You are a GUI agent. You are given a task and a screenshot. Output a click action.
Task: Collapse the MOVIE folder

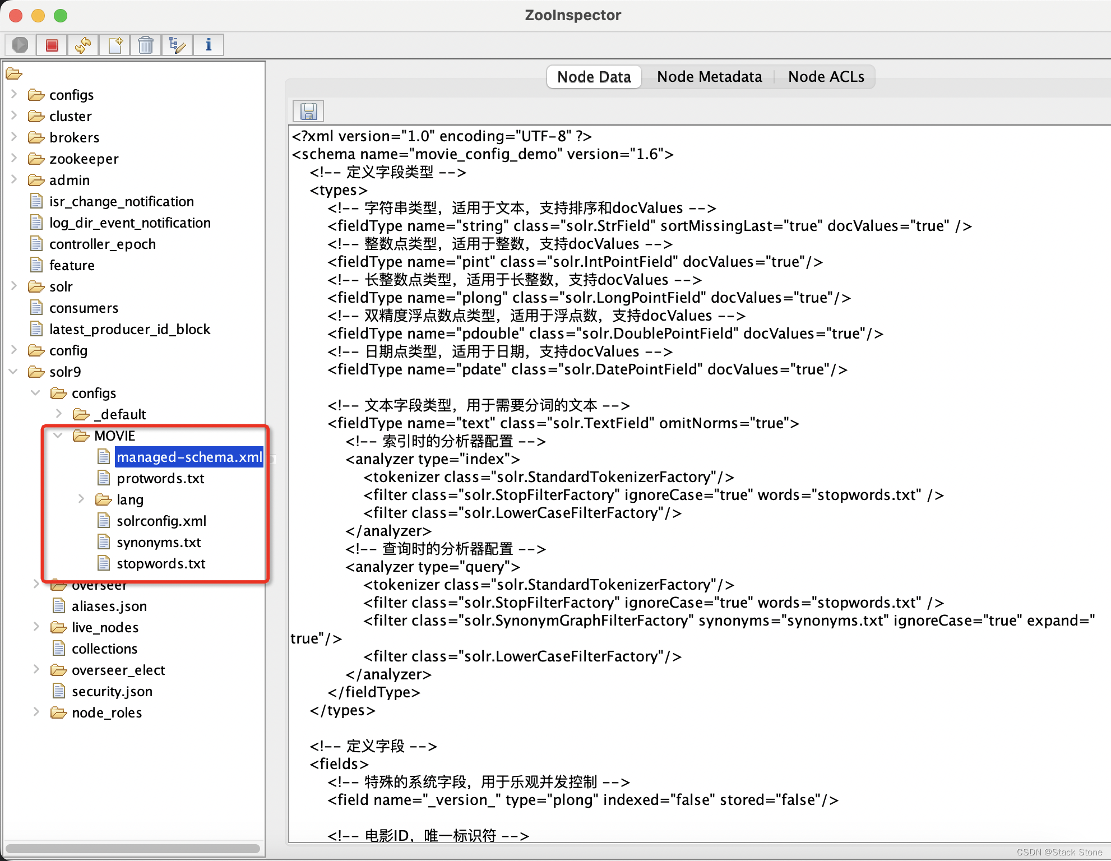point(58,435)
